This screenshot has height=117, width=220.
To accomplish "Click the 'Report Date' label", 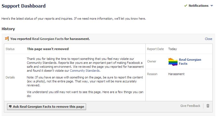I will pyautogui.click(x=155, y=49).
